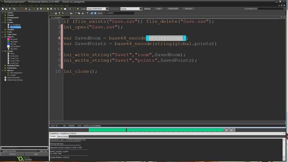Select Game Information in the tree
Image resolution: width=288 pixels, height=162 pixels.
pyautogui.click(x=13, y=78)
